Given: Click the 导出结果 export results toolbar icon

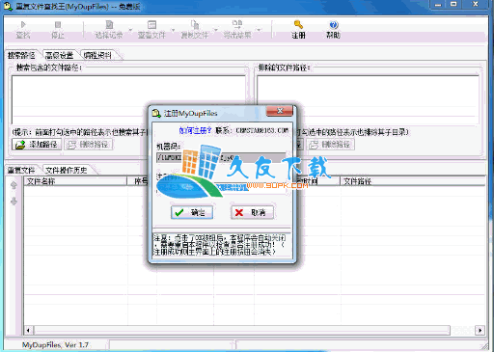Looking at the screenshot, I should pyautogui.click(x=237, y=24).
